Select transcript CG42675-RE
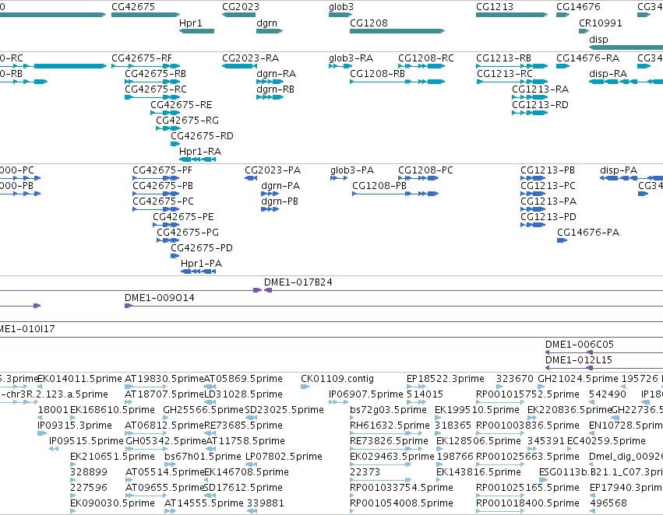 pyautogui.click(x=165, y=113)
